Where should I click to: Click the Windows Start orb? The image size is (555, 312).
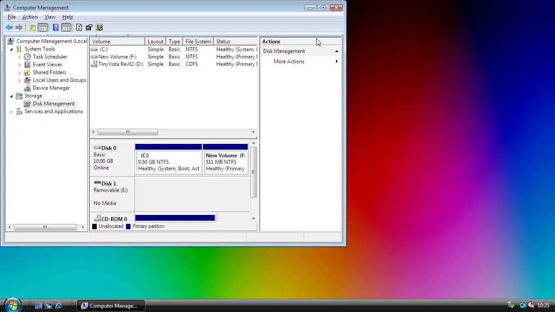click(x=13, y=305)
